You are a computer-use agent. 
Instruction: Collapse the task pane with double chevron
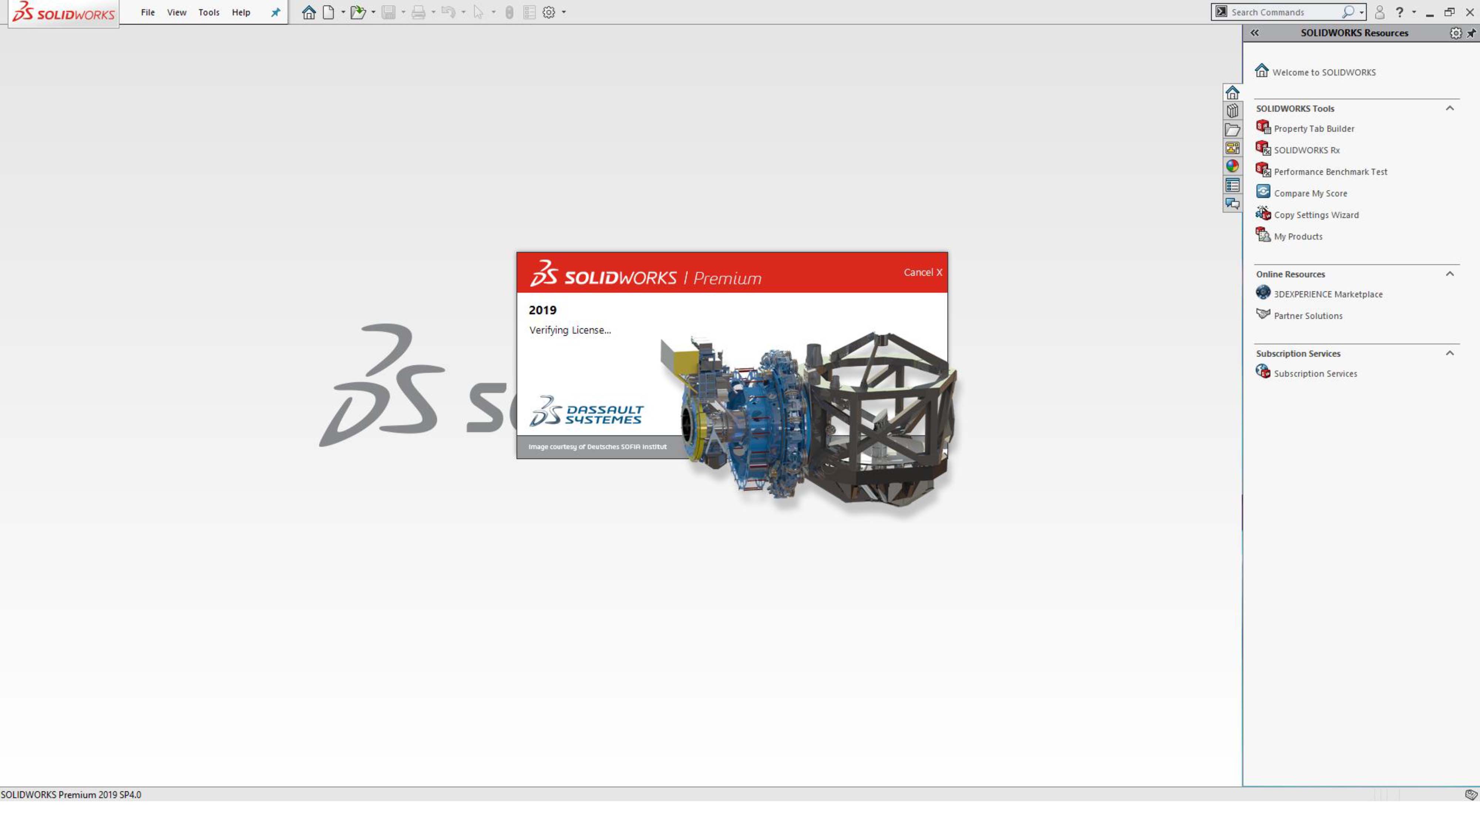pos(1255,33)
